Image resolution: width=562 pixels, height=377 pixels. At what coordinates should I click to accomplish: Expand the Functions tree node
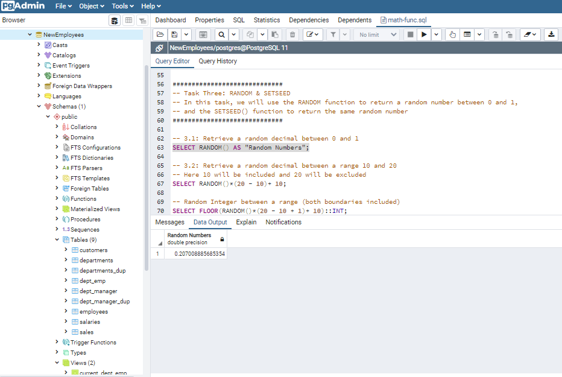click(x=57, y=198)
